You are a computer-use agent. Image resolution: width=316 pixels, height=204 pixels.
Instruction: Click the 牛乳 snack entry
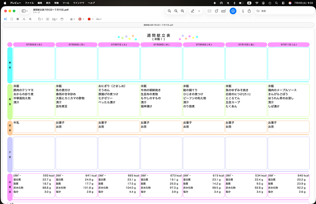click(16, 123)
